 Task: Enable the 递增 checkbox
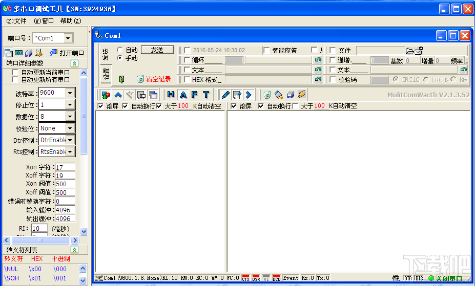333,60
